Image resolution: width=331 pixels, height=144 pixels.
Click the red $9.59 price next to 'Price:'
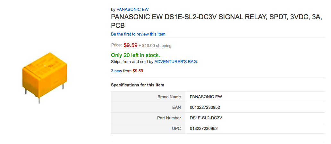130,45
